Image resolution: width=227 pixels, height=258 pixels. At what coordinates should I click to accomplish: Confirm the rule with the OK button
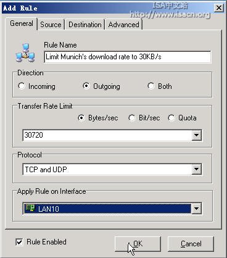138,244
